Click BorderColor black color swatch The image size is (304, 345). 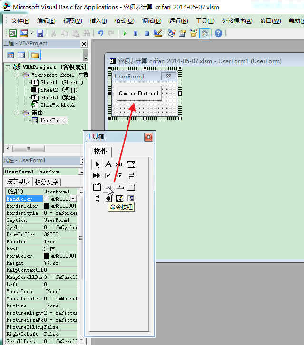pyautogui.click(x=46, y=206)
